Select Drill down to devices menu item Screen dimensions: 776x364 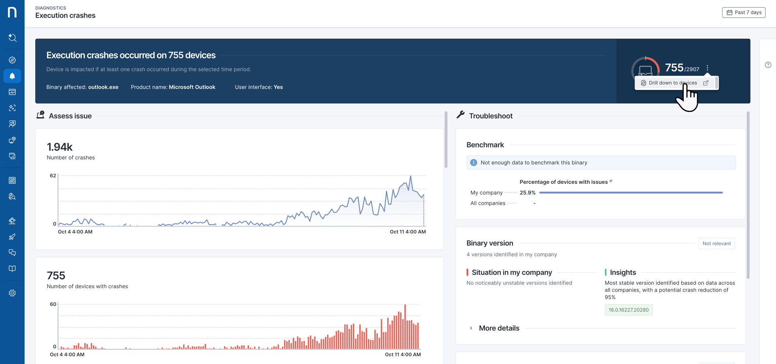pyautogui.click(x=672, y=83)
